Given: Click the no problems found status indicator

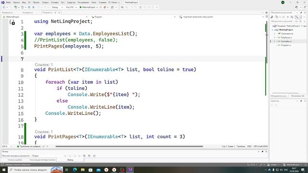Looking at the screenshot, I should (x=29, y=146).
